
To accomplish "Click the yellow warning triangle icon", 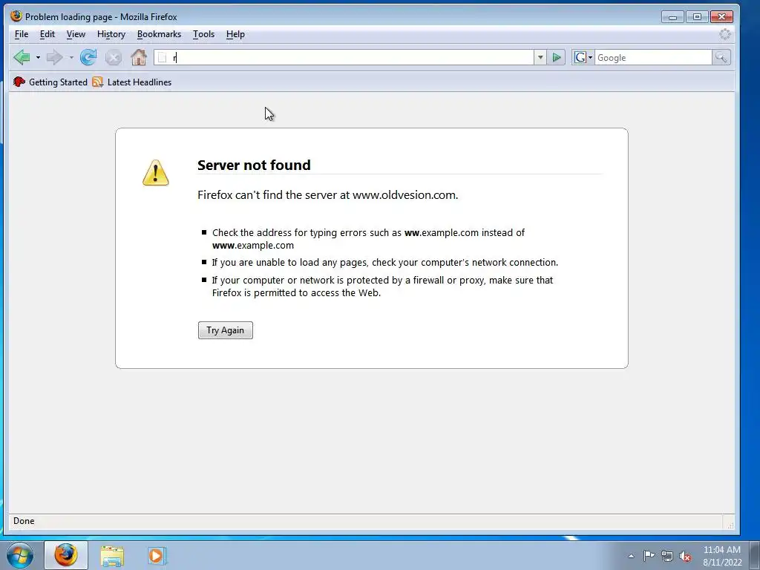I will tap(156, 172).
